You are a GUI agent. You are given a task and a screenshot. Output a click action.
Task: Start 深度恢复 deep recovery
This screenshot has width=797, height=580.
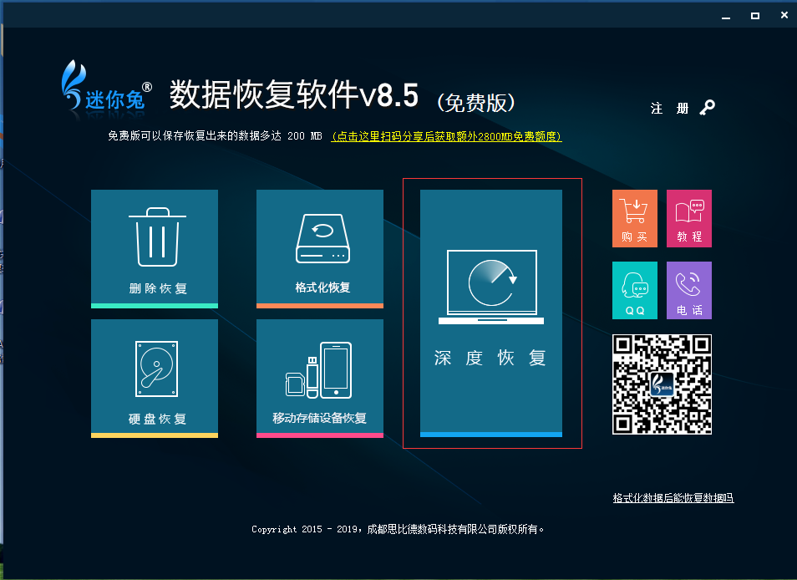point(491,313)
